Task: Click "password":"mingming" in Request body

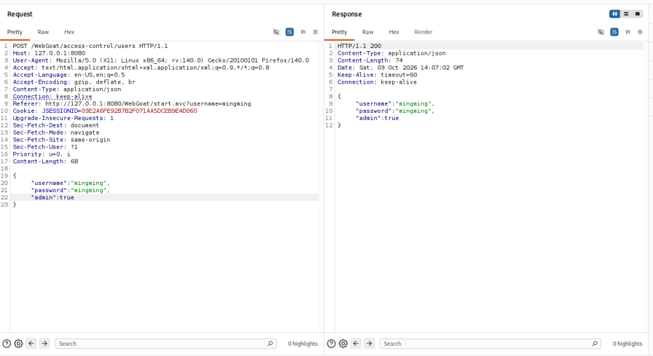Action: (x=70, y=190)
